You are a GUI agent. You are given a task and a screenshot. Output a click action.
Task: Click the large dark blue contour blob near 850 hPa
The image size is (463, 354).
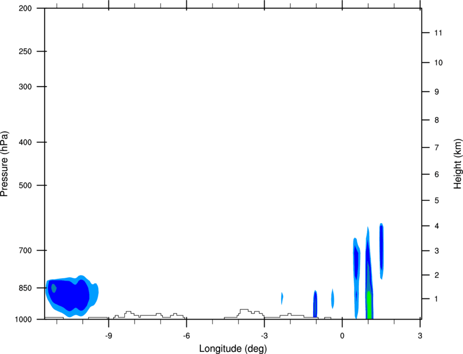point(69,295)
